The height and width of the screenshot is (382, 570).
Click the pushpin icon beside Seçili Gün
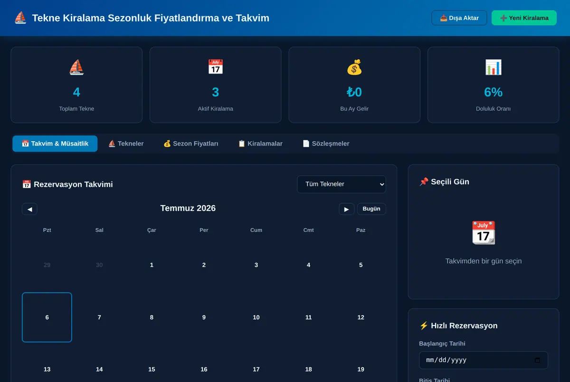(x=424, y=182)
